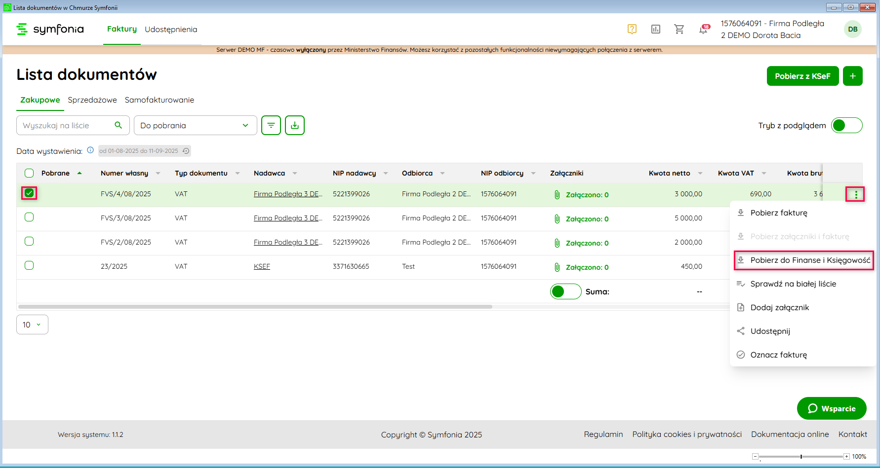The width and height of the screenshot is (880, 468).
Task: Click the info icon next to Data wystawienia
Action: point(90,150)
